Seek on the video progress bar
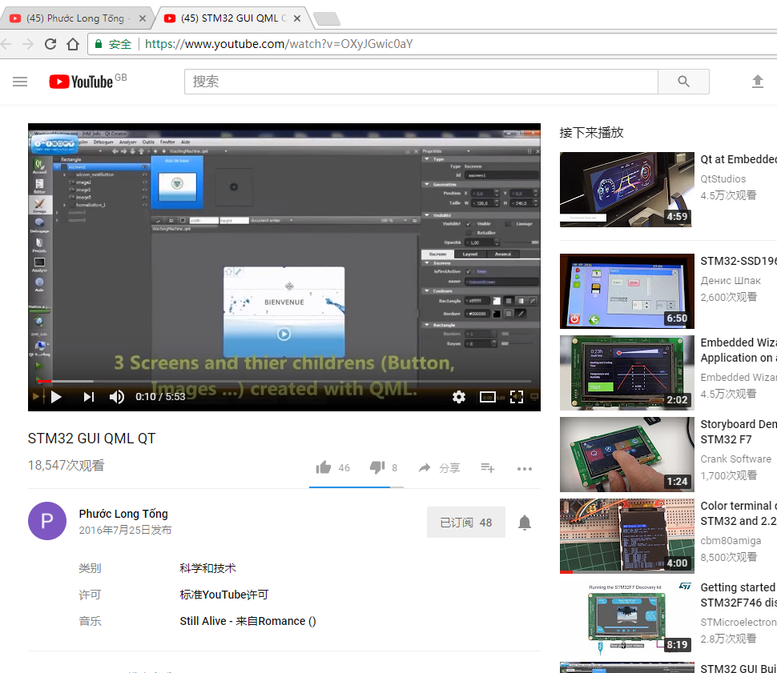The height and width of the screenshot is (673, 777). [284, 381]
